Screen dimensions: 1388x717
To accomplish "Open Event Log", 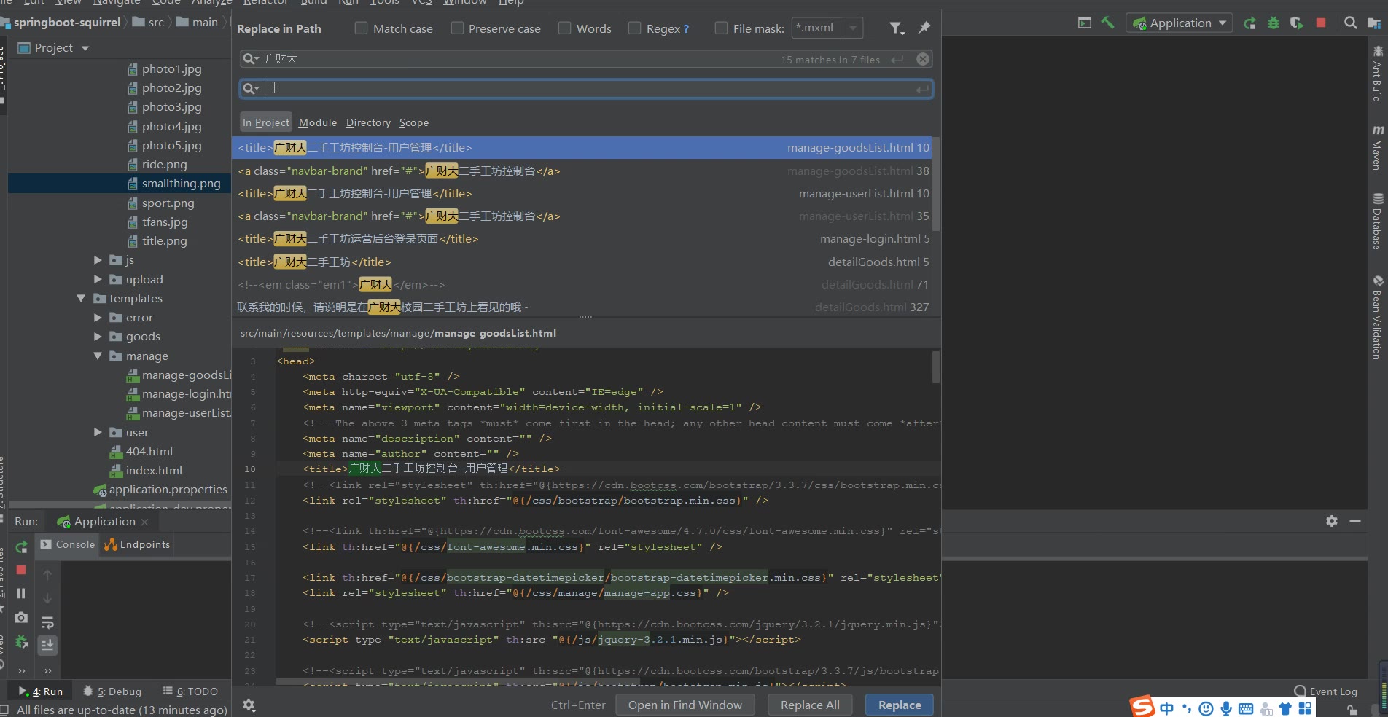I will [x=1325, y=691].
